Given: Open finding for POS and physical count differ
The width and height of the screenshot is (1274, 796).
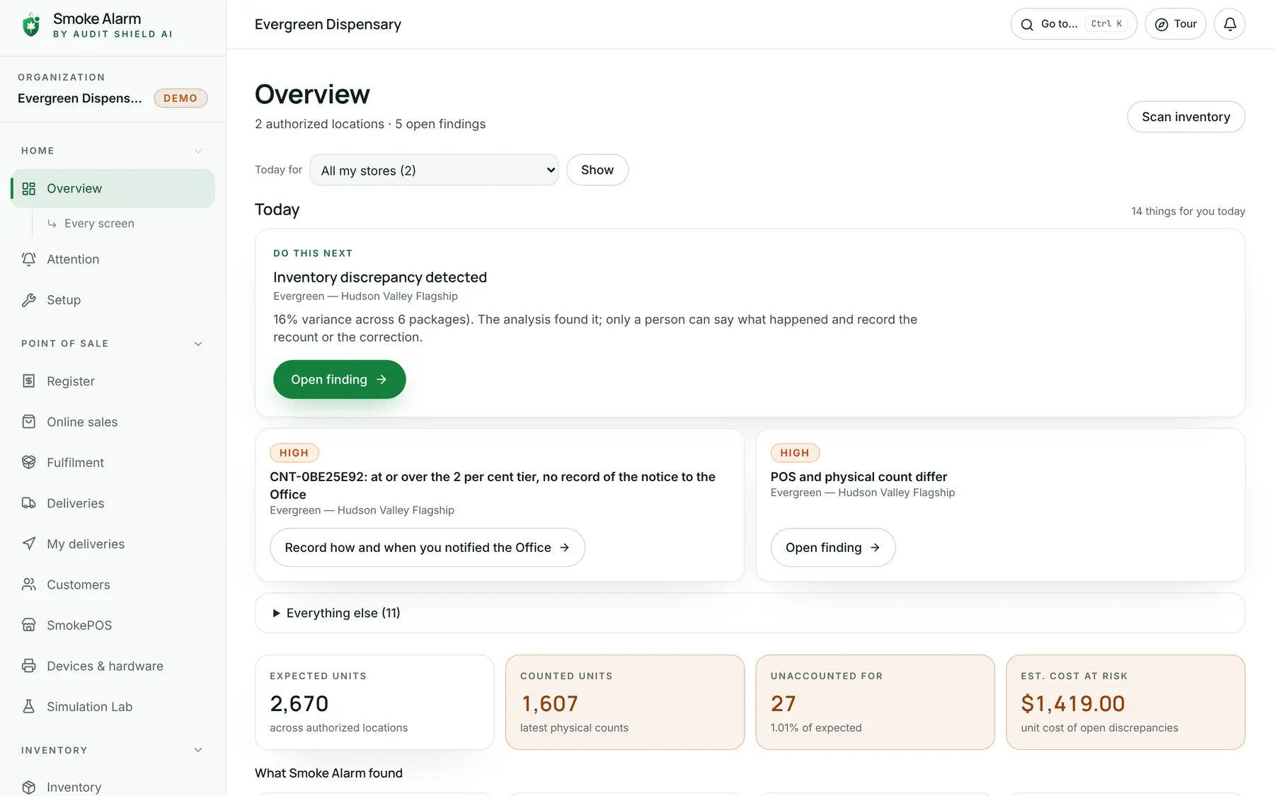Looking at the screenshot, I should [x=833, y=548].
